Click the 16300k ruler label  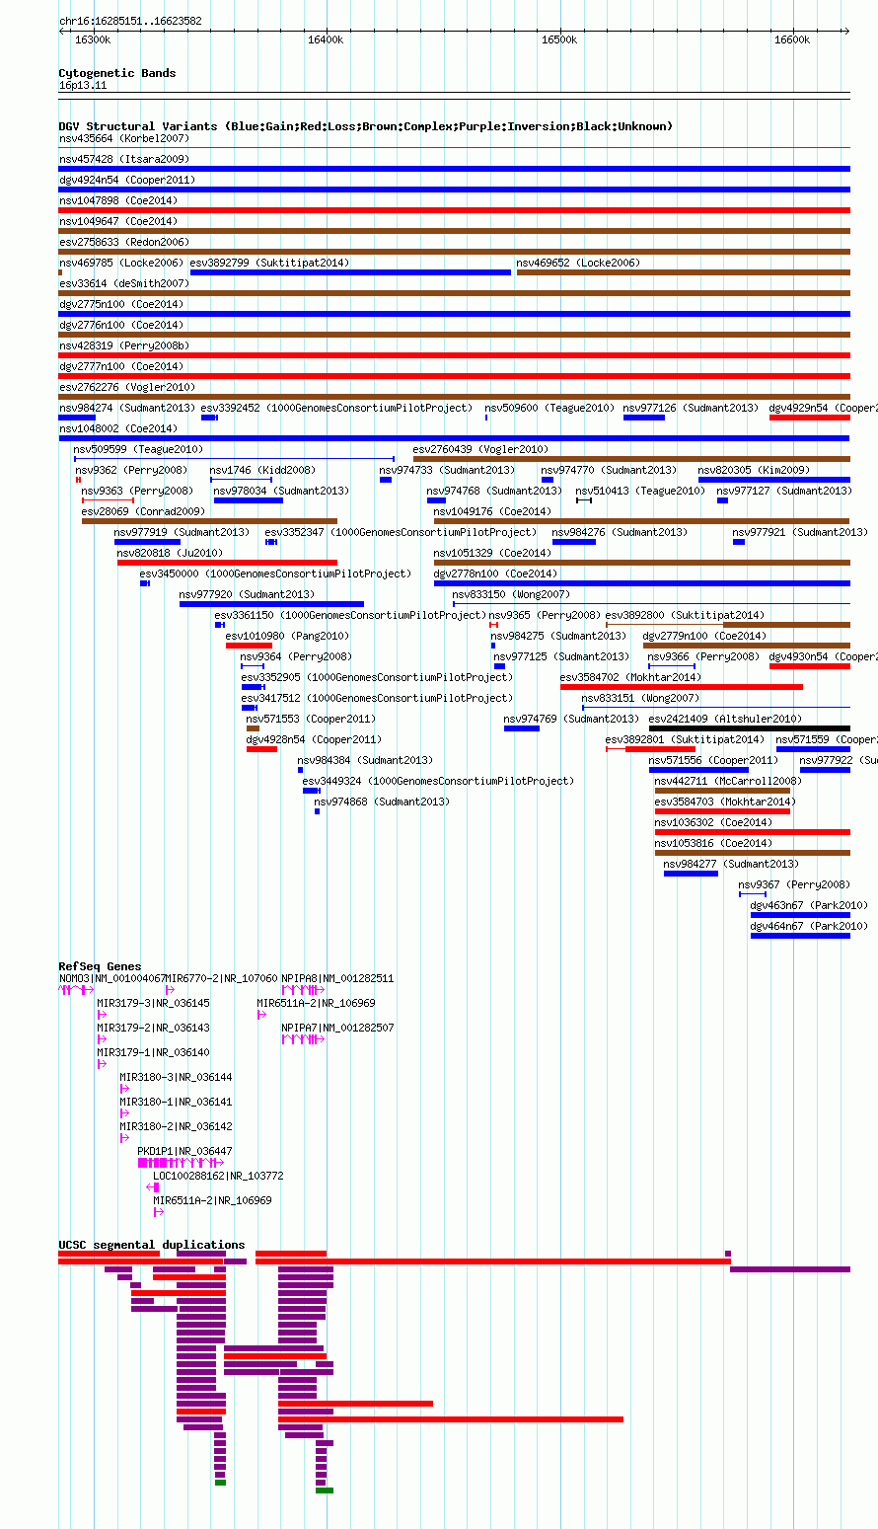point(93,39)
